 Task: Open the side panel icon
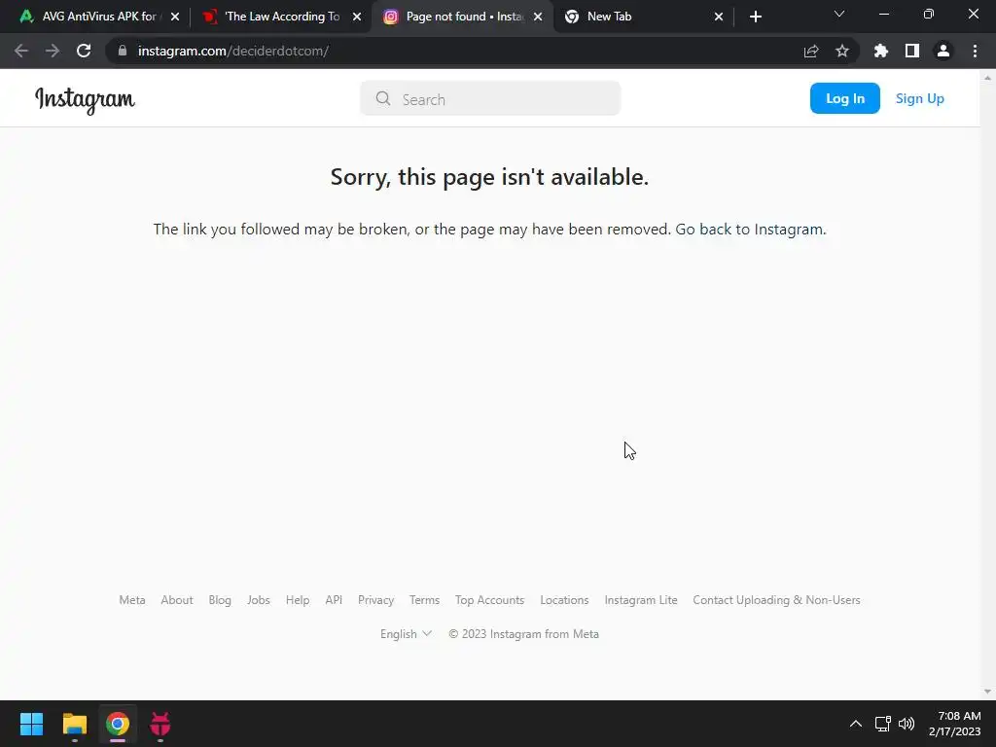[x=912, y=51]
